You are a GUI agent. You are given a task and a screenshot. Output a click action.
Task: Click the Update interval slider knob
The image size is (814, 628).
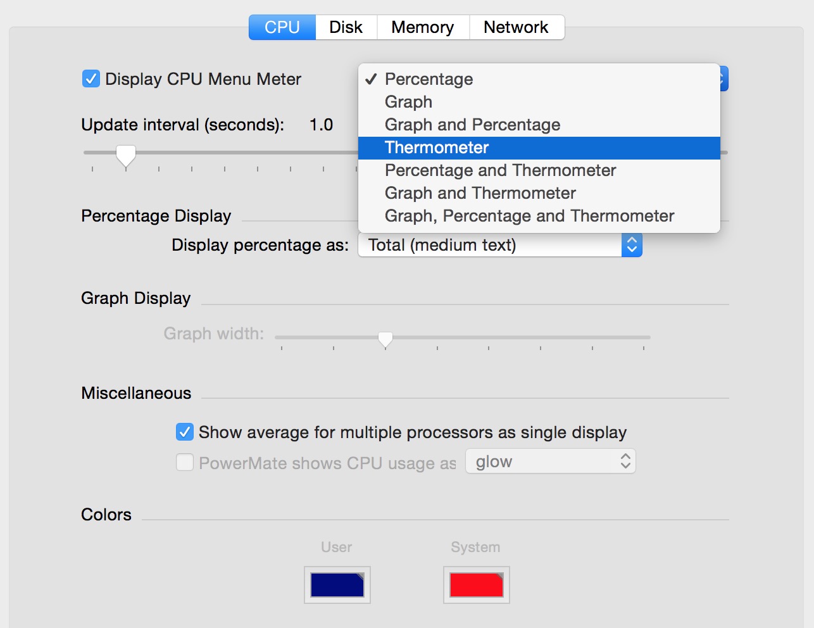[126, 154]
